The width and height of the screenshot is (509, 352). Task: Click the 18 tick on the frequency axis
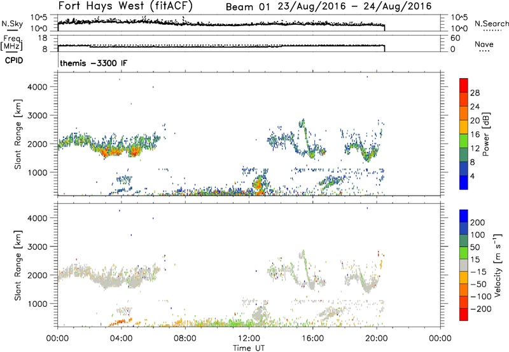click(x=43, y=38)
